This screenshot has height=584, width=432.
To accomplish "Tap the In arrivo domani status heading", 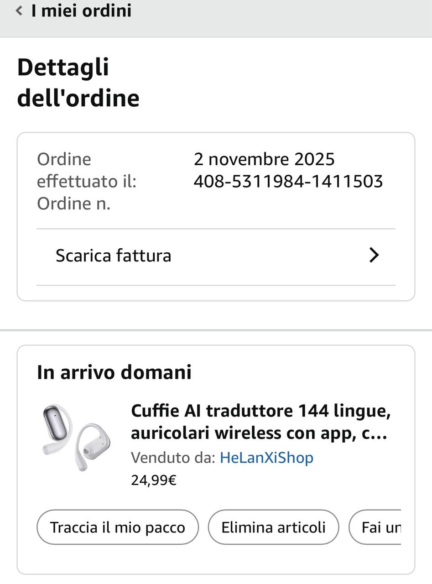I will click(x=114, y=372).
